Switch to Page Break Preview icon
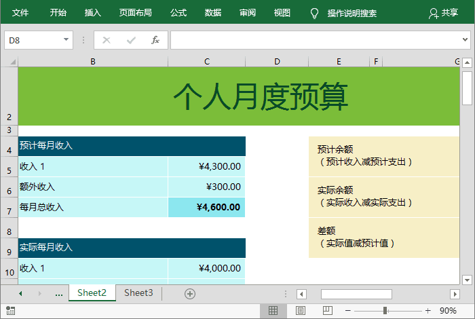475x319 pixels. pos(328,311)
